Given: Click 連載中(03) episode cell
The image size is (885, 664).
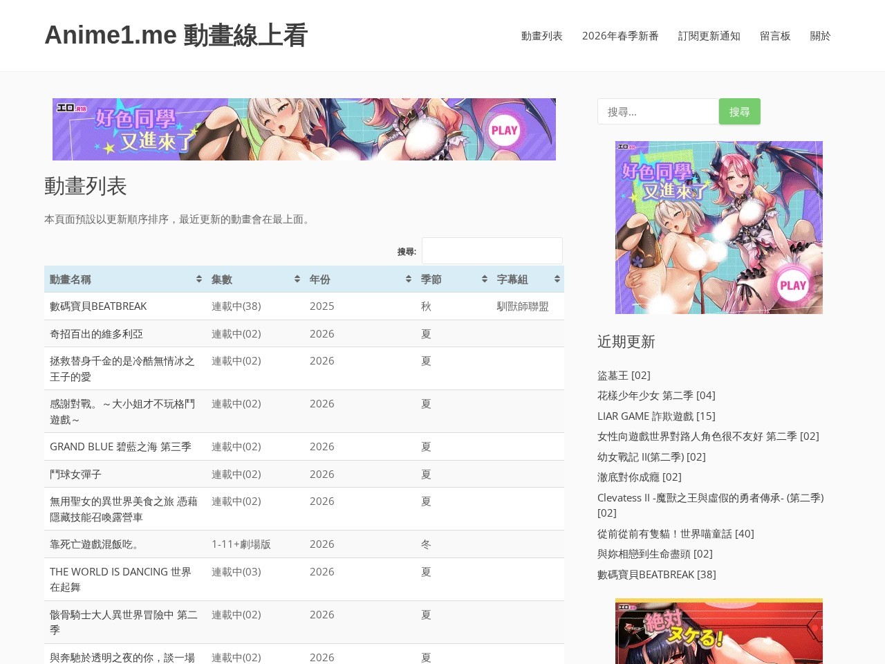Looking at the screenshot, I should [x=236, y=572].
